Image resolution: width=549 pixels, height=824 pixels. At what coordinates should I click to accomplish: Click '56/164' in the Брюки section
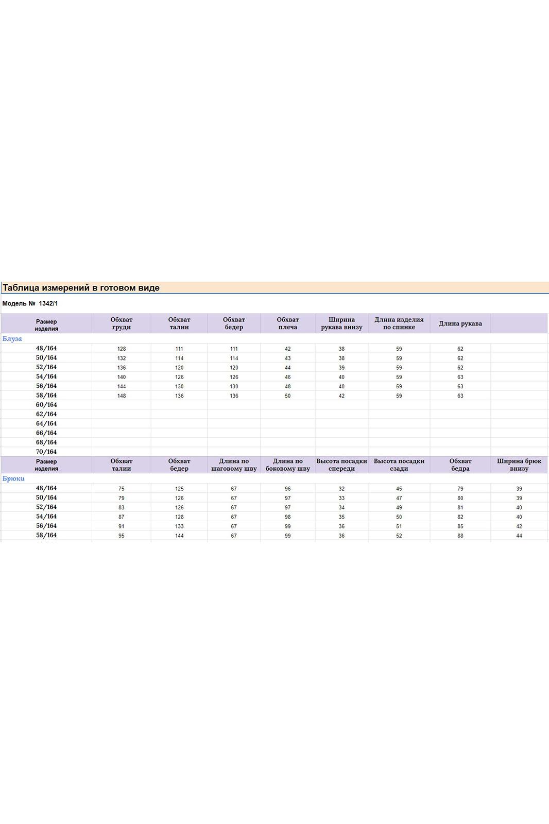tap(46, 526)
